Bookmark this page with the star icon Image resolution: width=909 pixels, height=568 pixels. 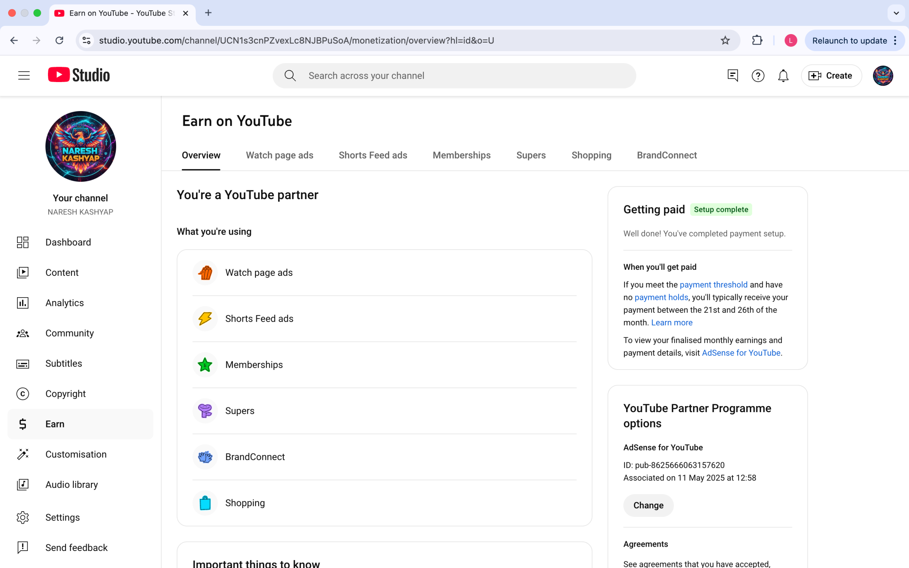coord(725,40)
